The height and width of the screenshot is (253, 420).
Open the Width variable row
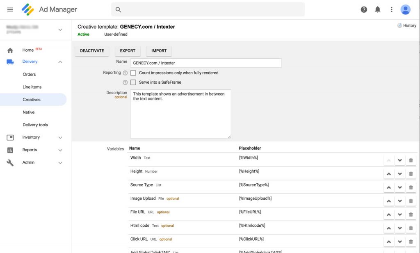(x=272, y=160)
